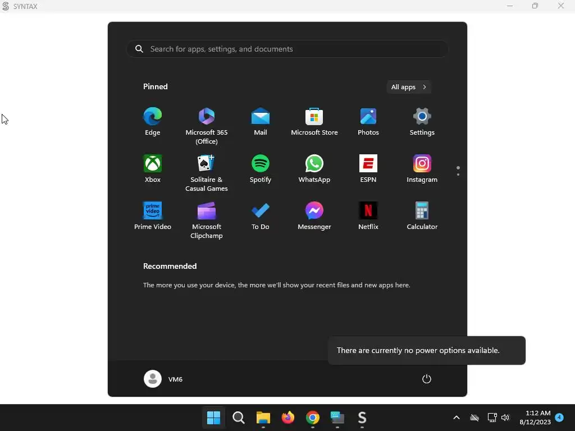Open the Edge browser from Pinned

153,122
